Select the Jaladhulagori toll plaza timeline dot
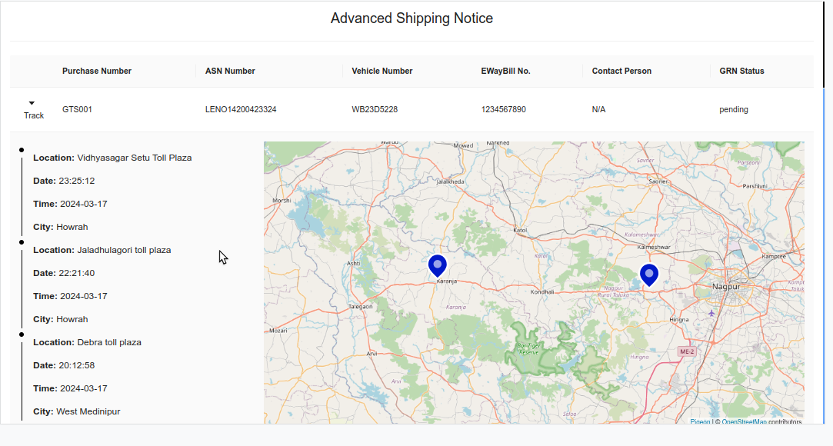Screen dimensions: 833x446 22,241
